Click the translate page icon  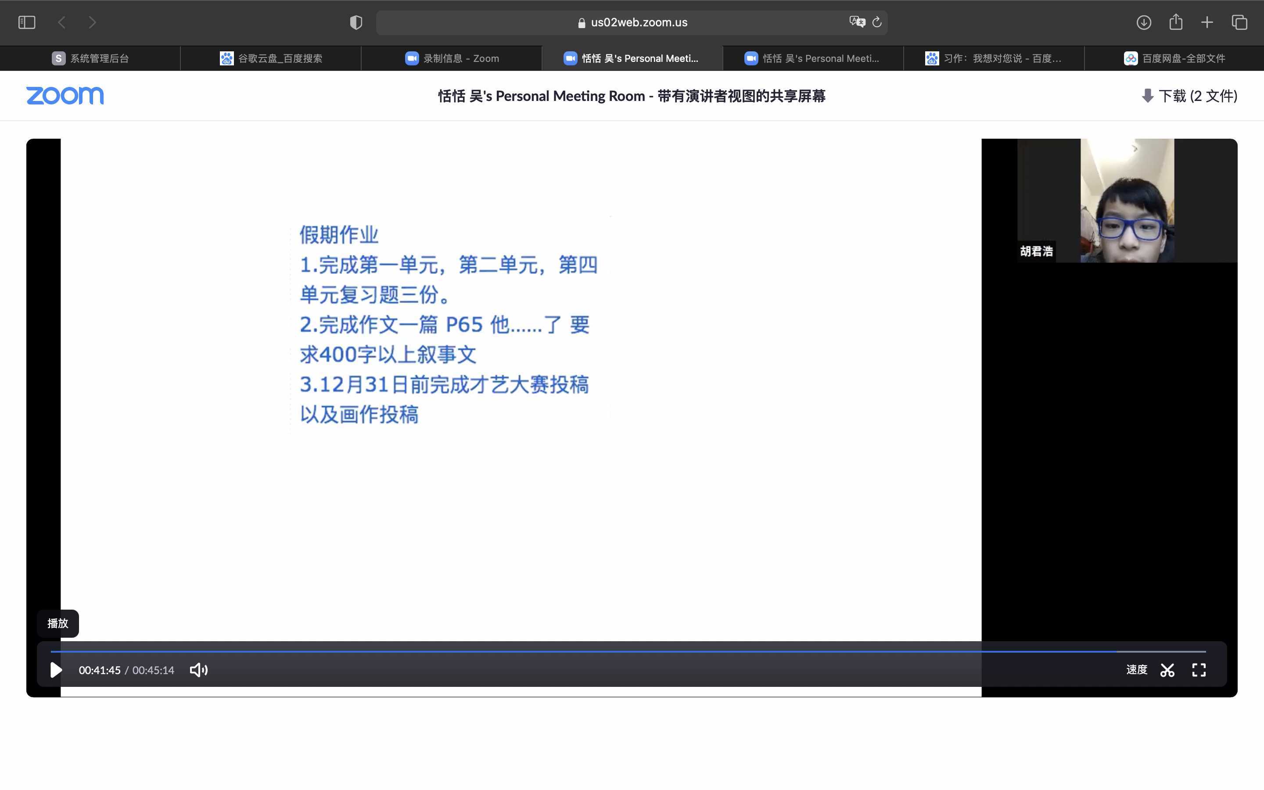coord(857,22)
